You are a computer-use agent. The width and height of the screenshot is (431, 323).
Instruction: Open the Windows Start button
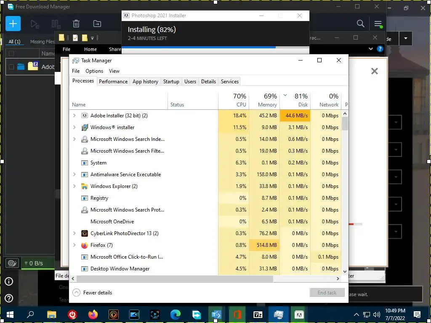[10, 315]
